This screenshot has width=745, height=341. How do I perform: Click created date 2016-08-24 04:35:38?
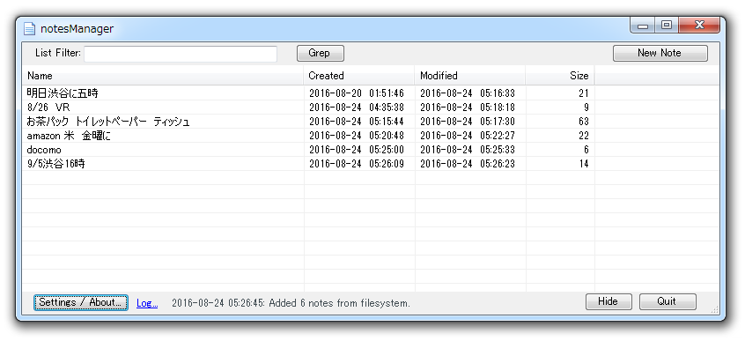[357, 107]
